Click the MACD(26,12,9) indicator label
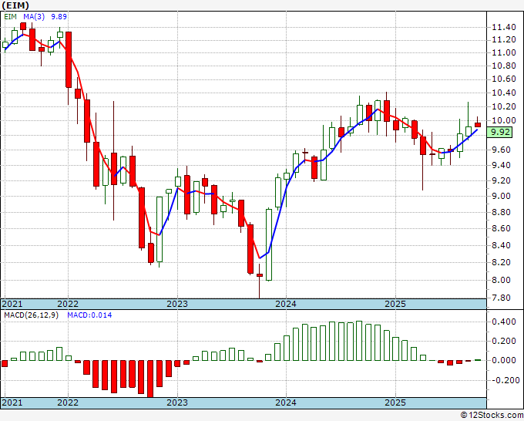 [x=31, y=315]
